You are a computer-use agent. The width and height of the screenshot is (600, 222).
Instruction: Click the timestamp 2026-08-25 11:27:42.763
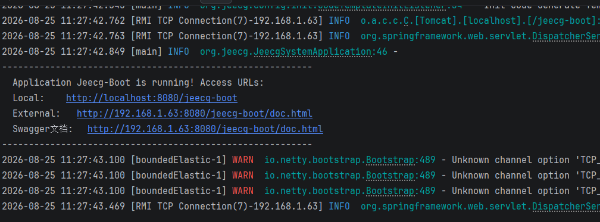64,36
